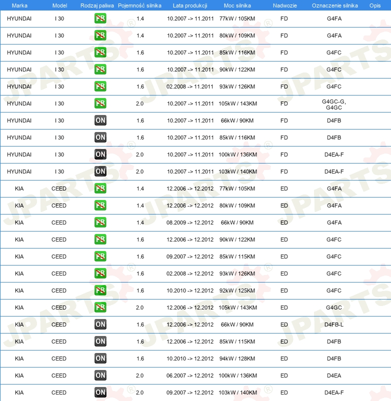Click ON diesel icon in Kia Ceed D4EA 100kW row
The height and width of the screenshot is (401, 391).
[x=100, y=375]
